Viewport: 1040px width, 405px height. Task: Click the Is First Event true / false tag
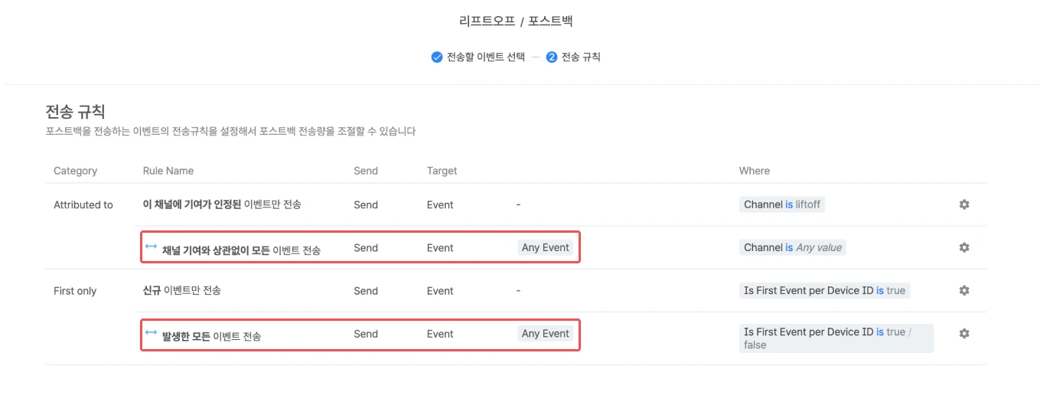836,338
